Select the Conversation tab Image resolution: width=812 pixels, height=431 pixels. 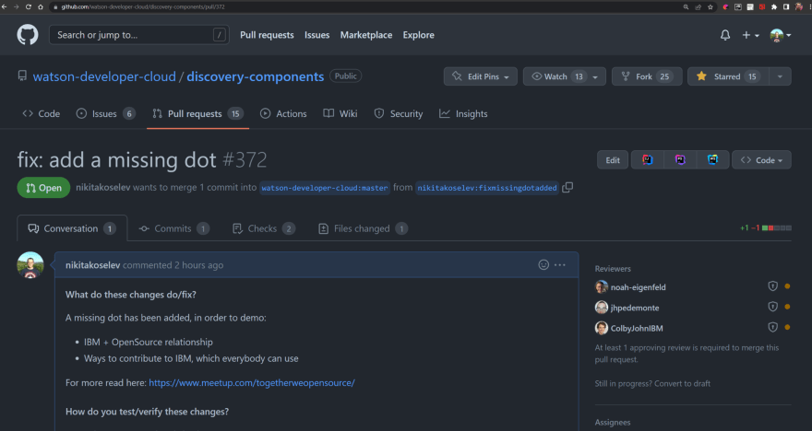pyautogui.click(x=72, y=228)
